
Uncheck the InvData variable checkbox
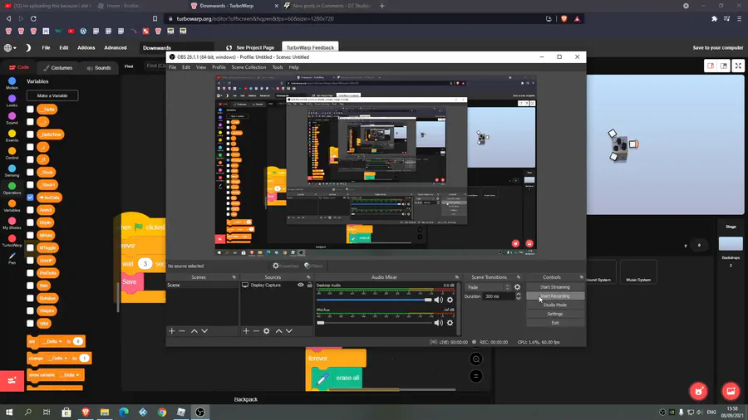(x=30, y=198)
